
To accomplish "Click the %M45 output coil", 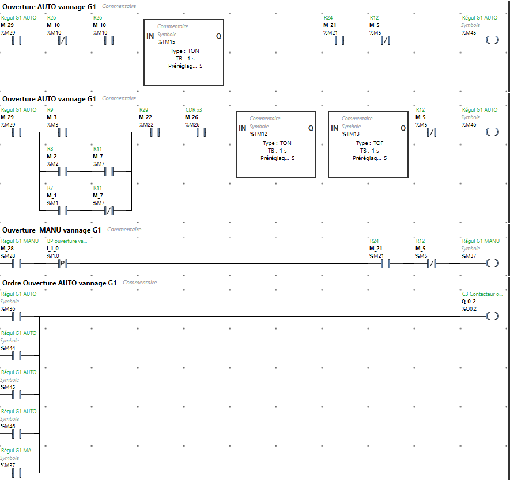I will [x=491, y=40].
